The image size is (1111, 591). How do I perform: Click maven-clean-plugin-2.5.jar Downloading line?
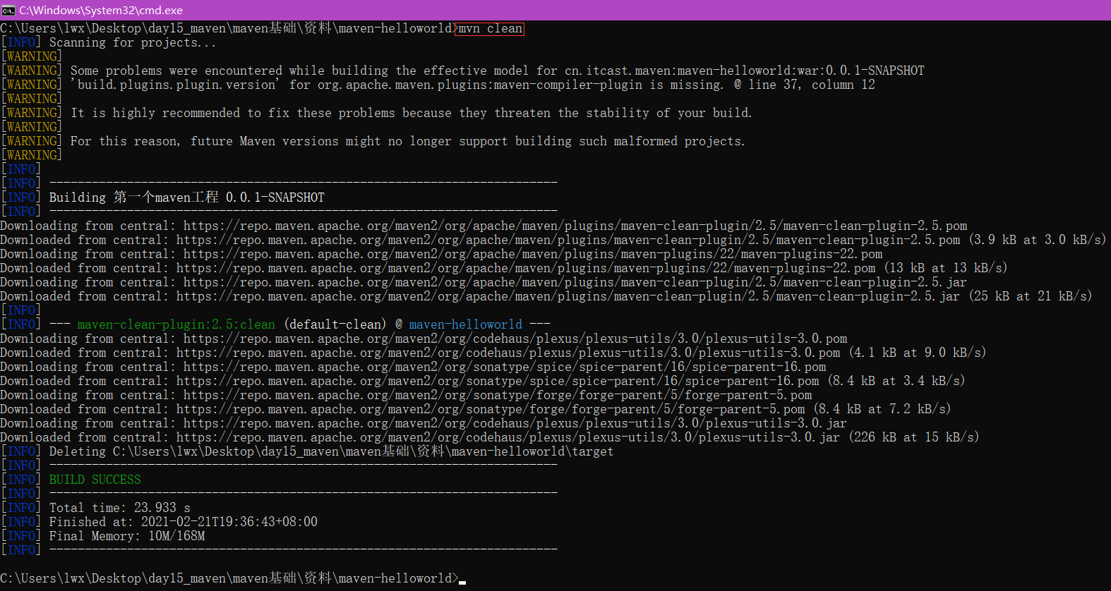[484, 283]
